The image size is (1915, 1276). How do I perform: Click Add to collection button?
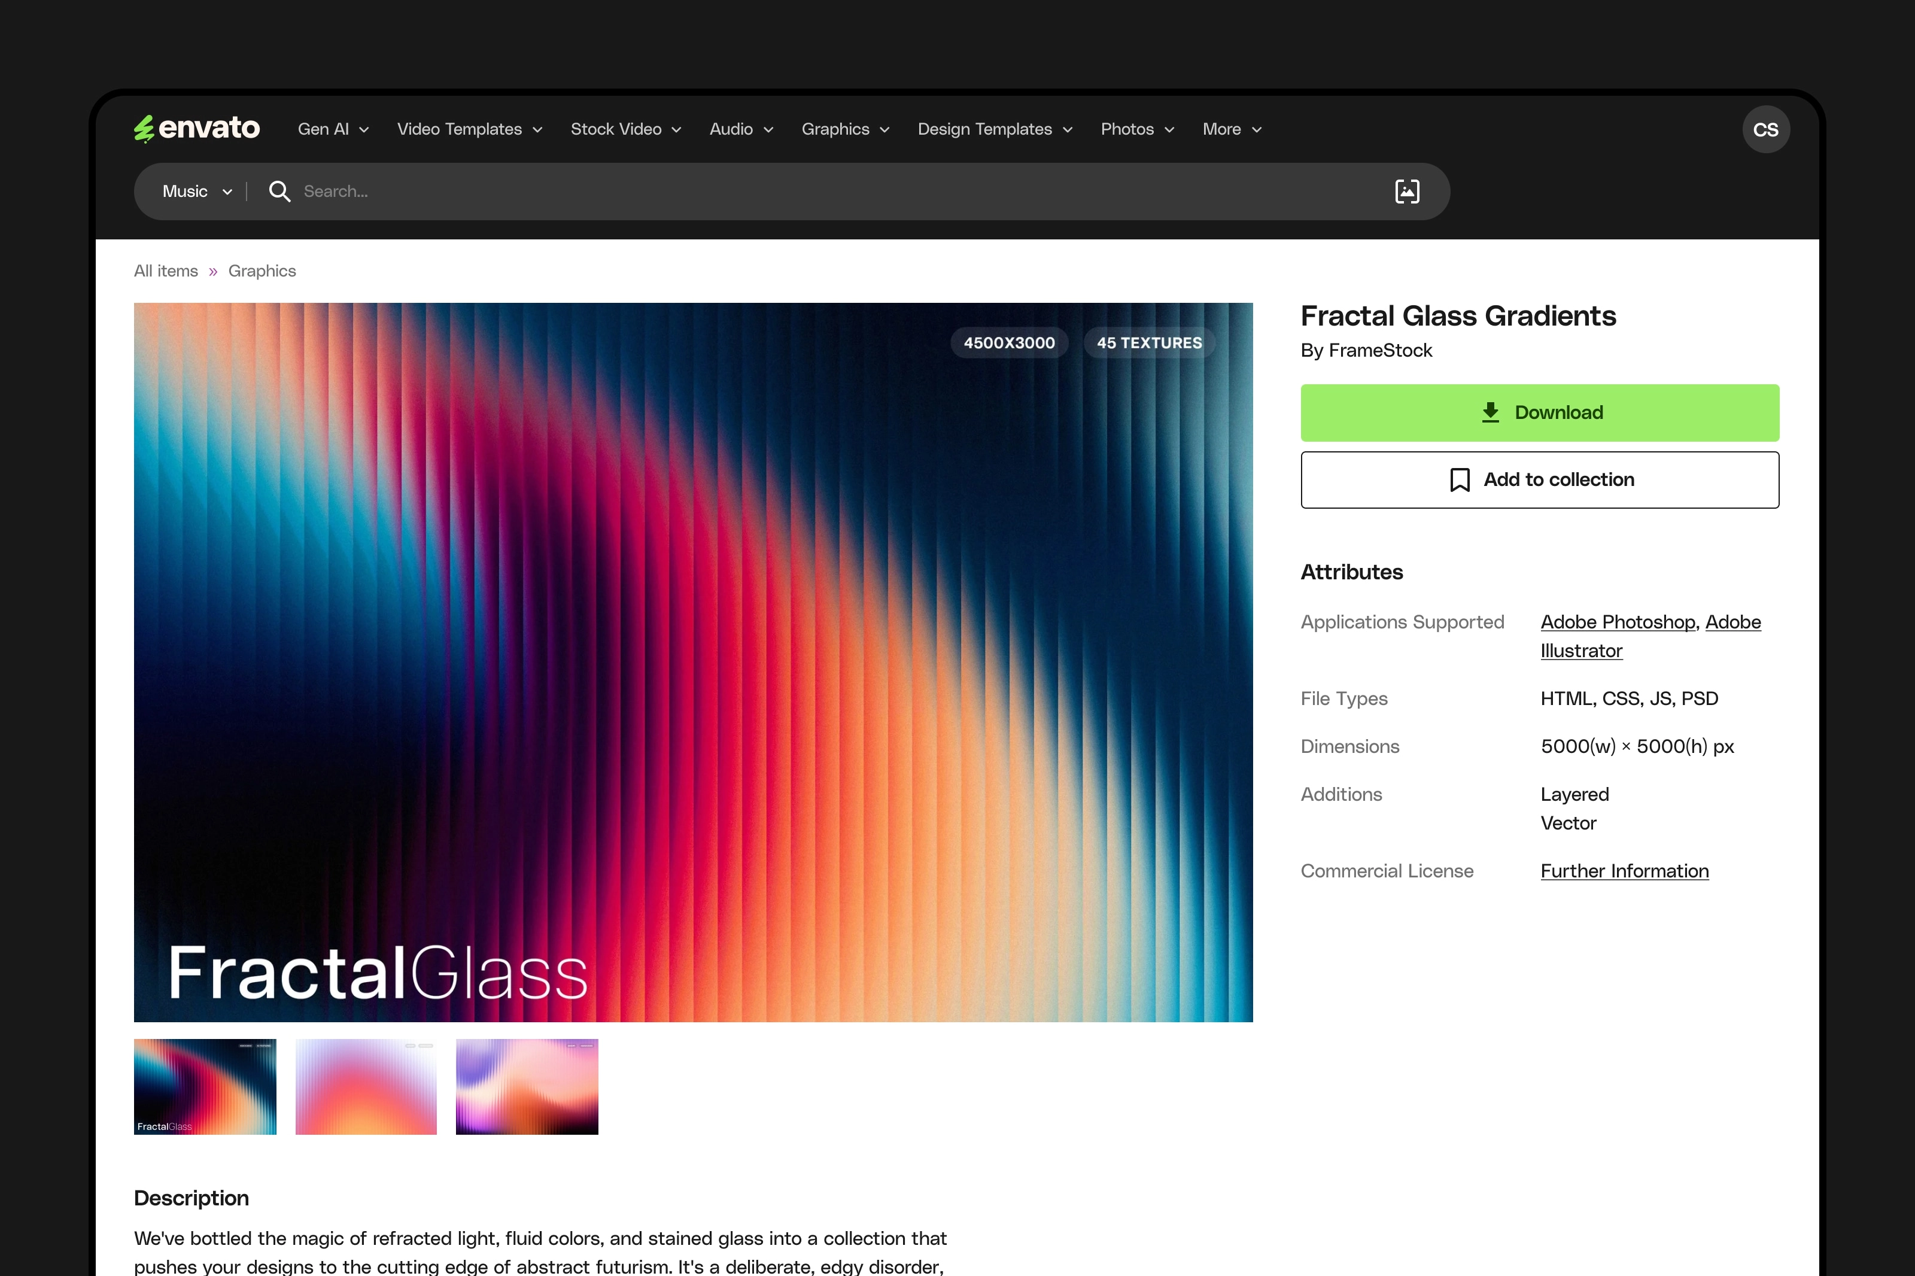pyautogui.click(x=1539, y=480)
